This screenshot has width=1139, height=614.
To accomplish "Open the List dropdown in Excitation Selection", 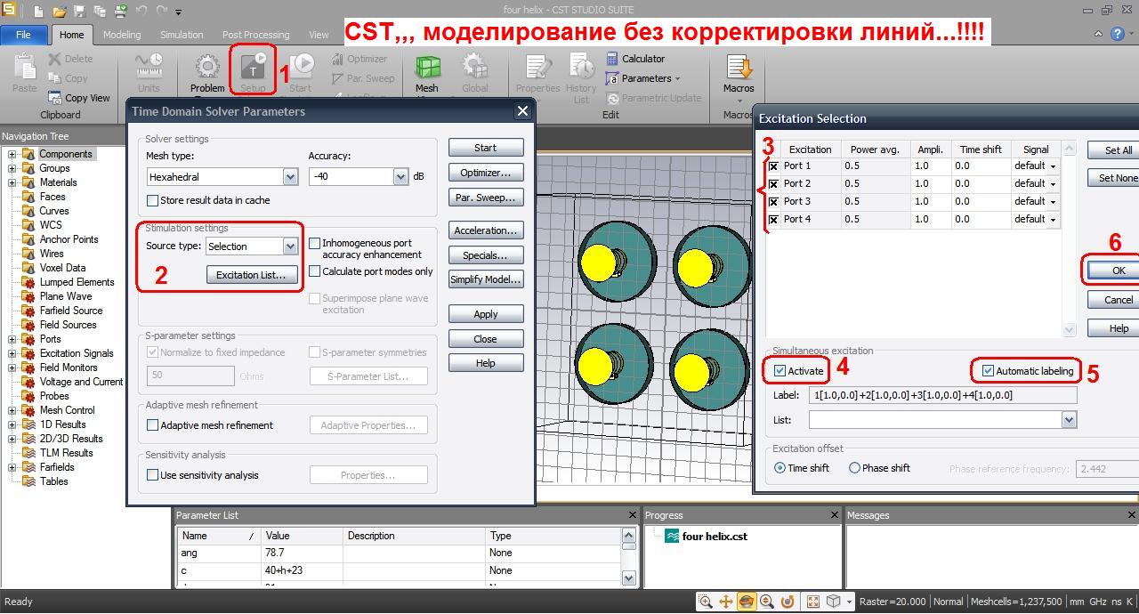I will (1069, 420).
